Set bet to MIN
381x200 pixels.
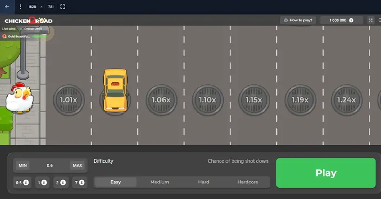pyautogui.click(x=23, y=165)
